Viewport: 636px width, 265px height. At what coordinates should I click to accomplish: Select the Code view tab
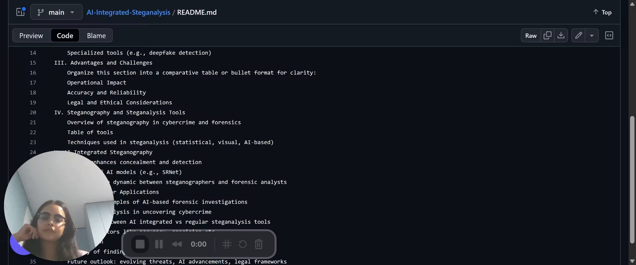pyautogui.click(x=65, y=36)
